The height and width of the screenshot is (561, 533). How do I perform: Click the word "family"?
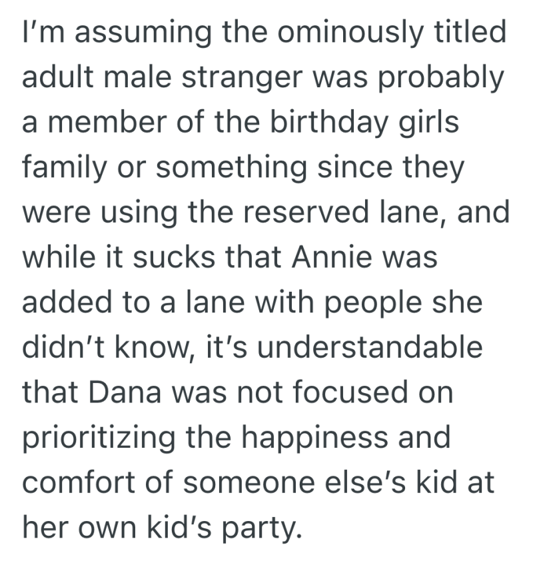tap(62, 169)
